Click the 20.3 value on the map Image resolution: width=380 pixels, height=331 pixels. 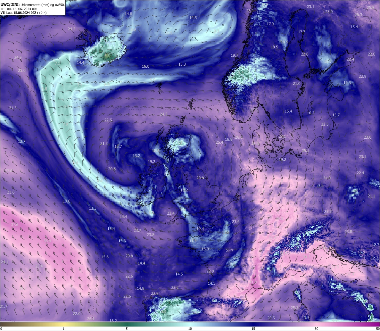tap(271, 318)
